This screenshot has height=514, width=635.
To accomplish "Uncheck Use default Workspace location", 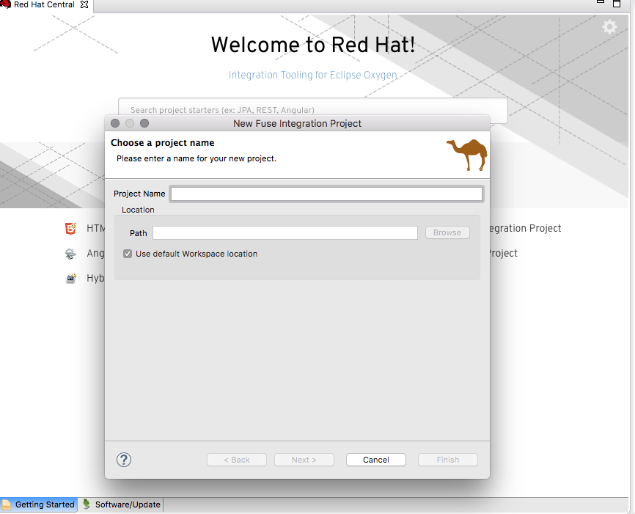I will tap(128, 254).
